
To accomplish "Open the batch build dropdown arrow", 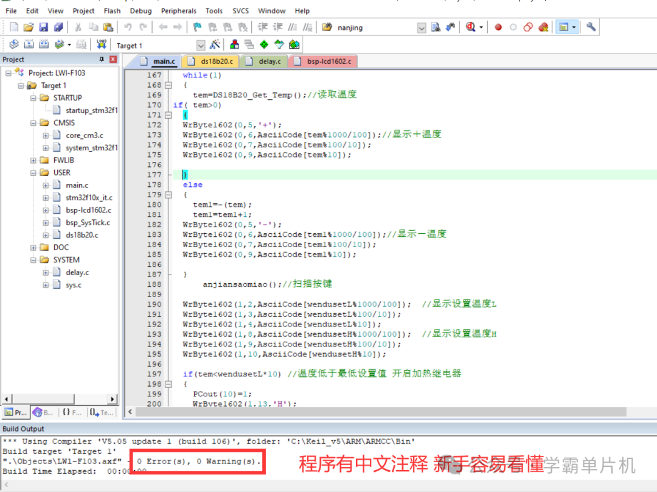I will click(69, 45).
